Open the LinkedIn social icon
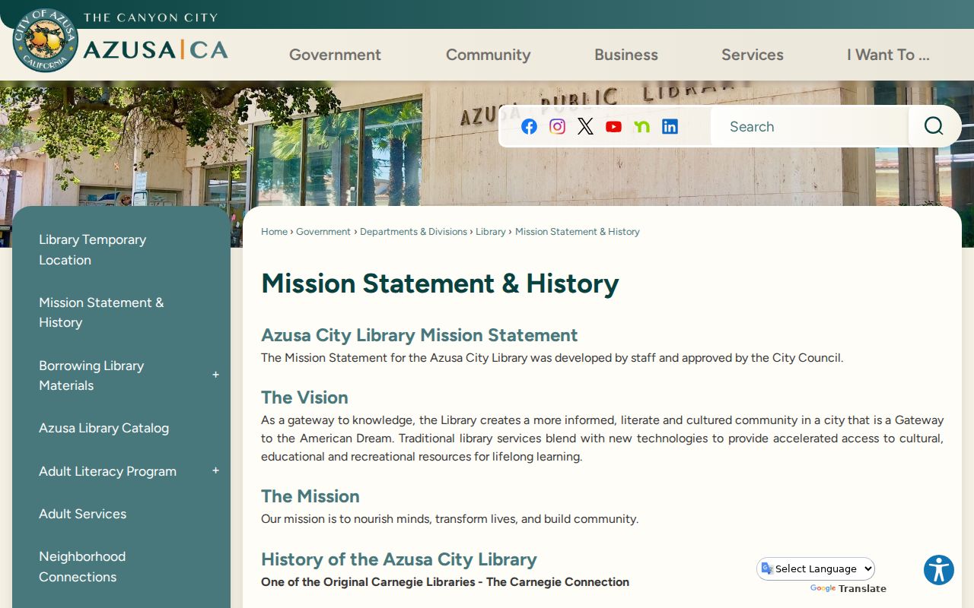The width and height of the screenshot is (974, 608). (670, 127)
